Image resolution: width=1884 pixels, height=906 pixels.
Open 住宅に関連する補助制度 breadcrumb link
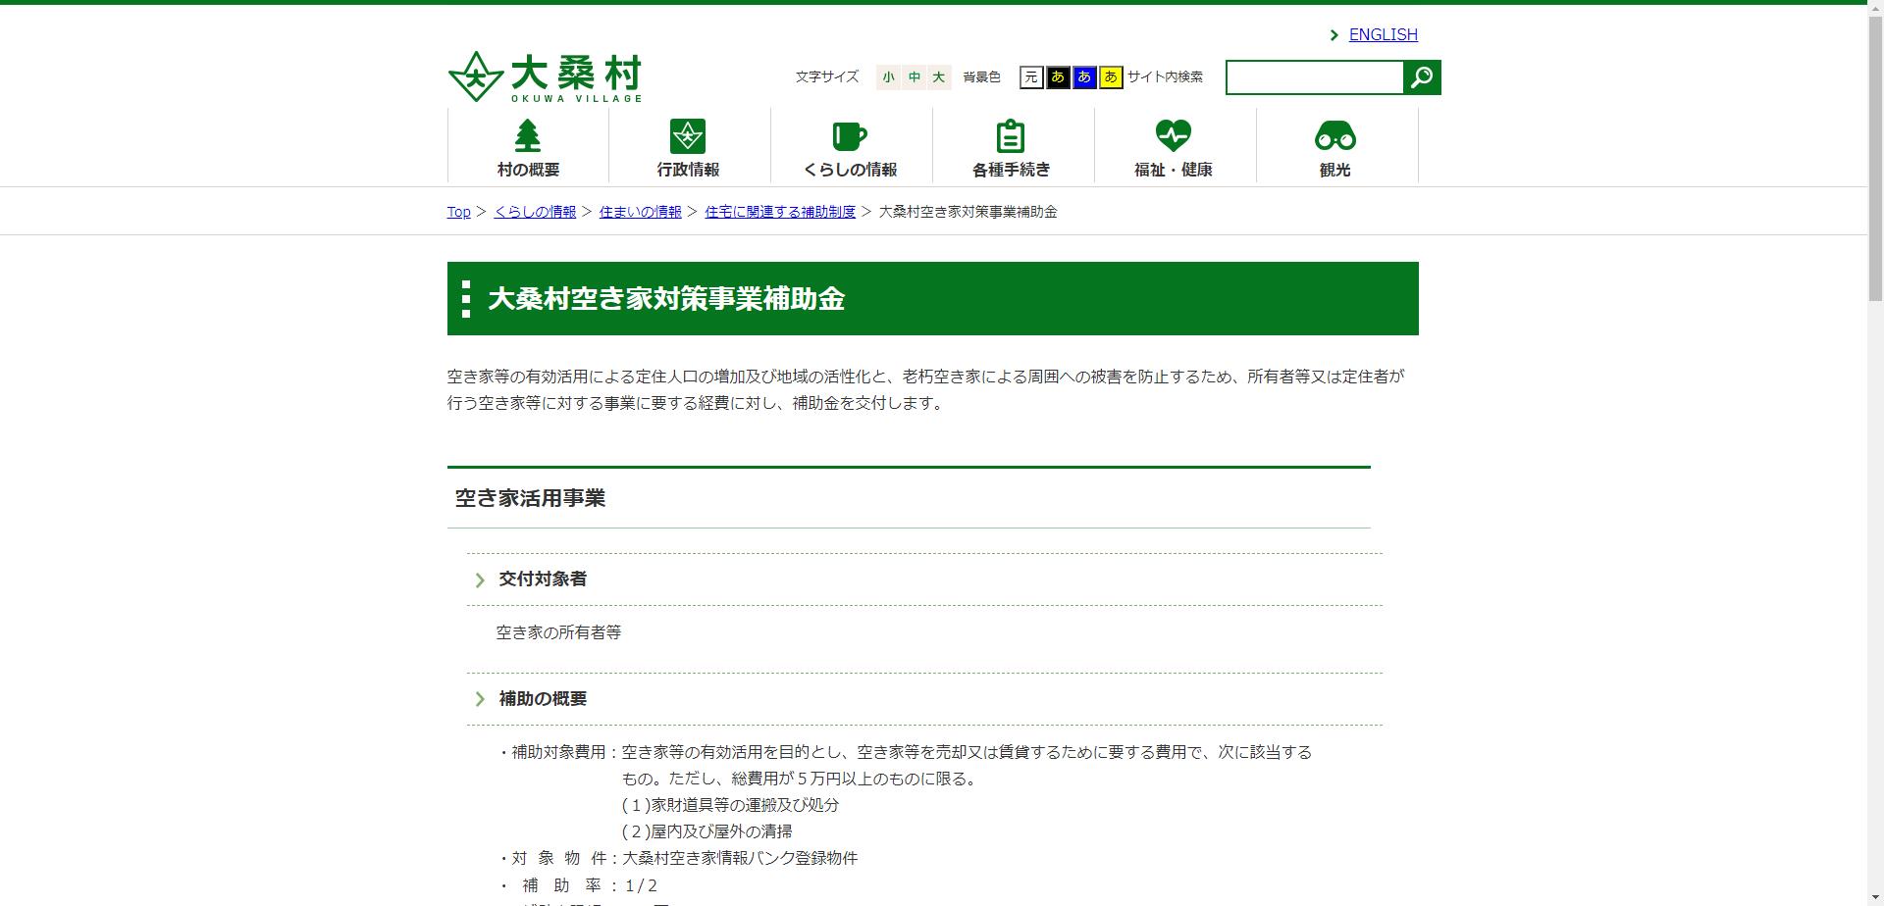pyautogui.click(x=780, y=212)
